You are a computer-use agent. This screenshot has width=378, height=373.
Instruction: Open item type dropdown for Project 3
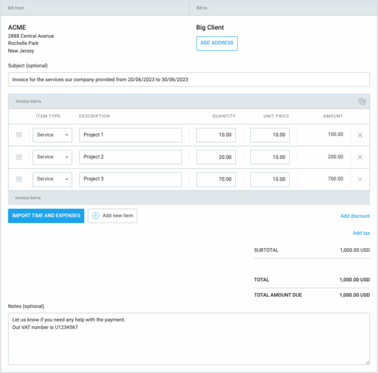52,179
